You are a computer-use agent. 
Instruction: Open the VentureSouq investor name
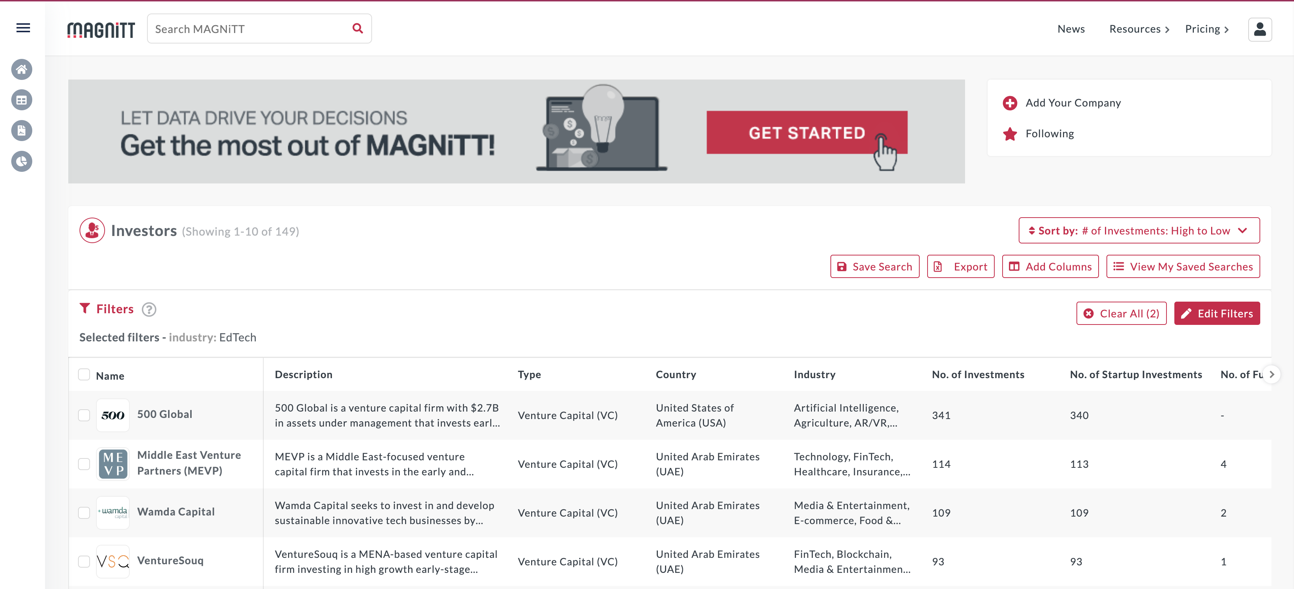point(170,560)
